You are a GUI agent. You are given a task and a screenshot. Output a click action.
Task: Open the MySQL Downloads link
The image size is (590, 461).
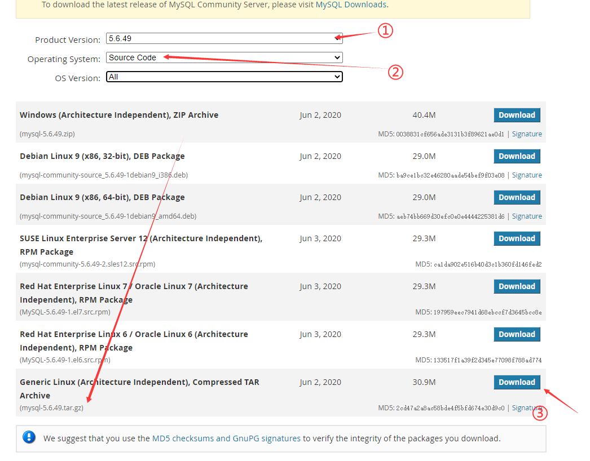tap(351, 5)
